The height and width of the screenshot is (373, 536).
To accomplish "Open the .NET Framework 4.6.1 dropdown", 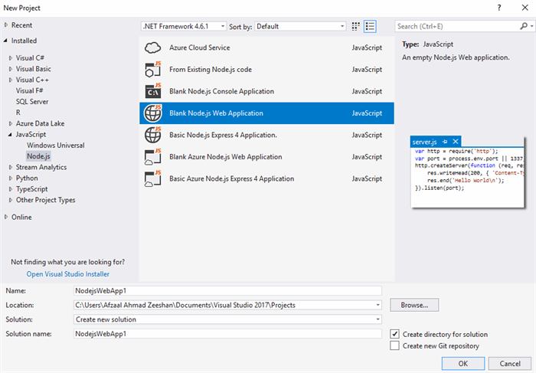I will [184, 26].
